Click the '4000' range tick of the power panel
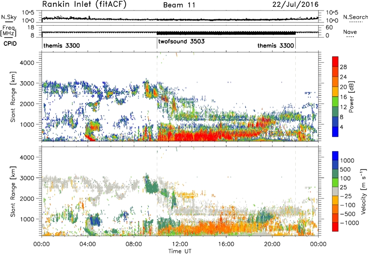The width and height of the screenshot is (368, 254). pyautogui.click(x=27, y=63)
